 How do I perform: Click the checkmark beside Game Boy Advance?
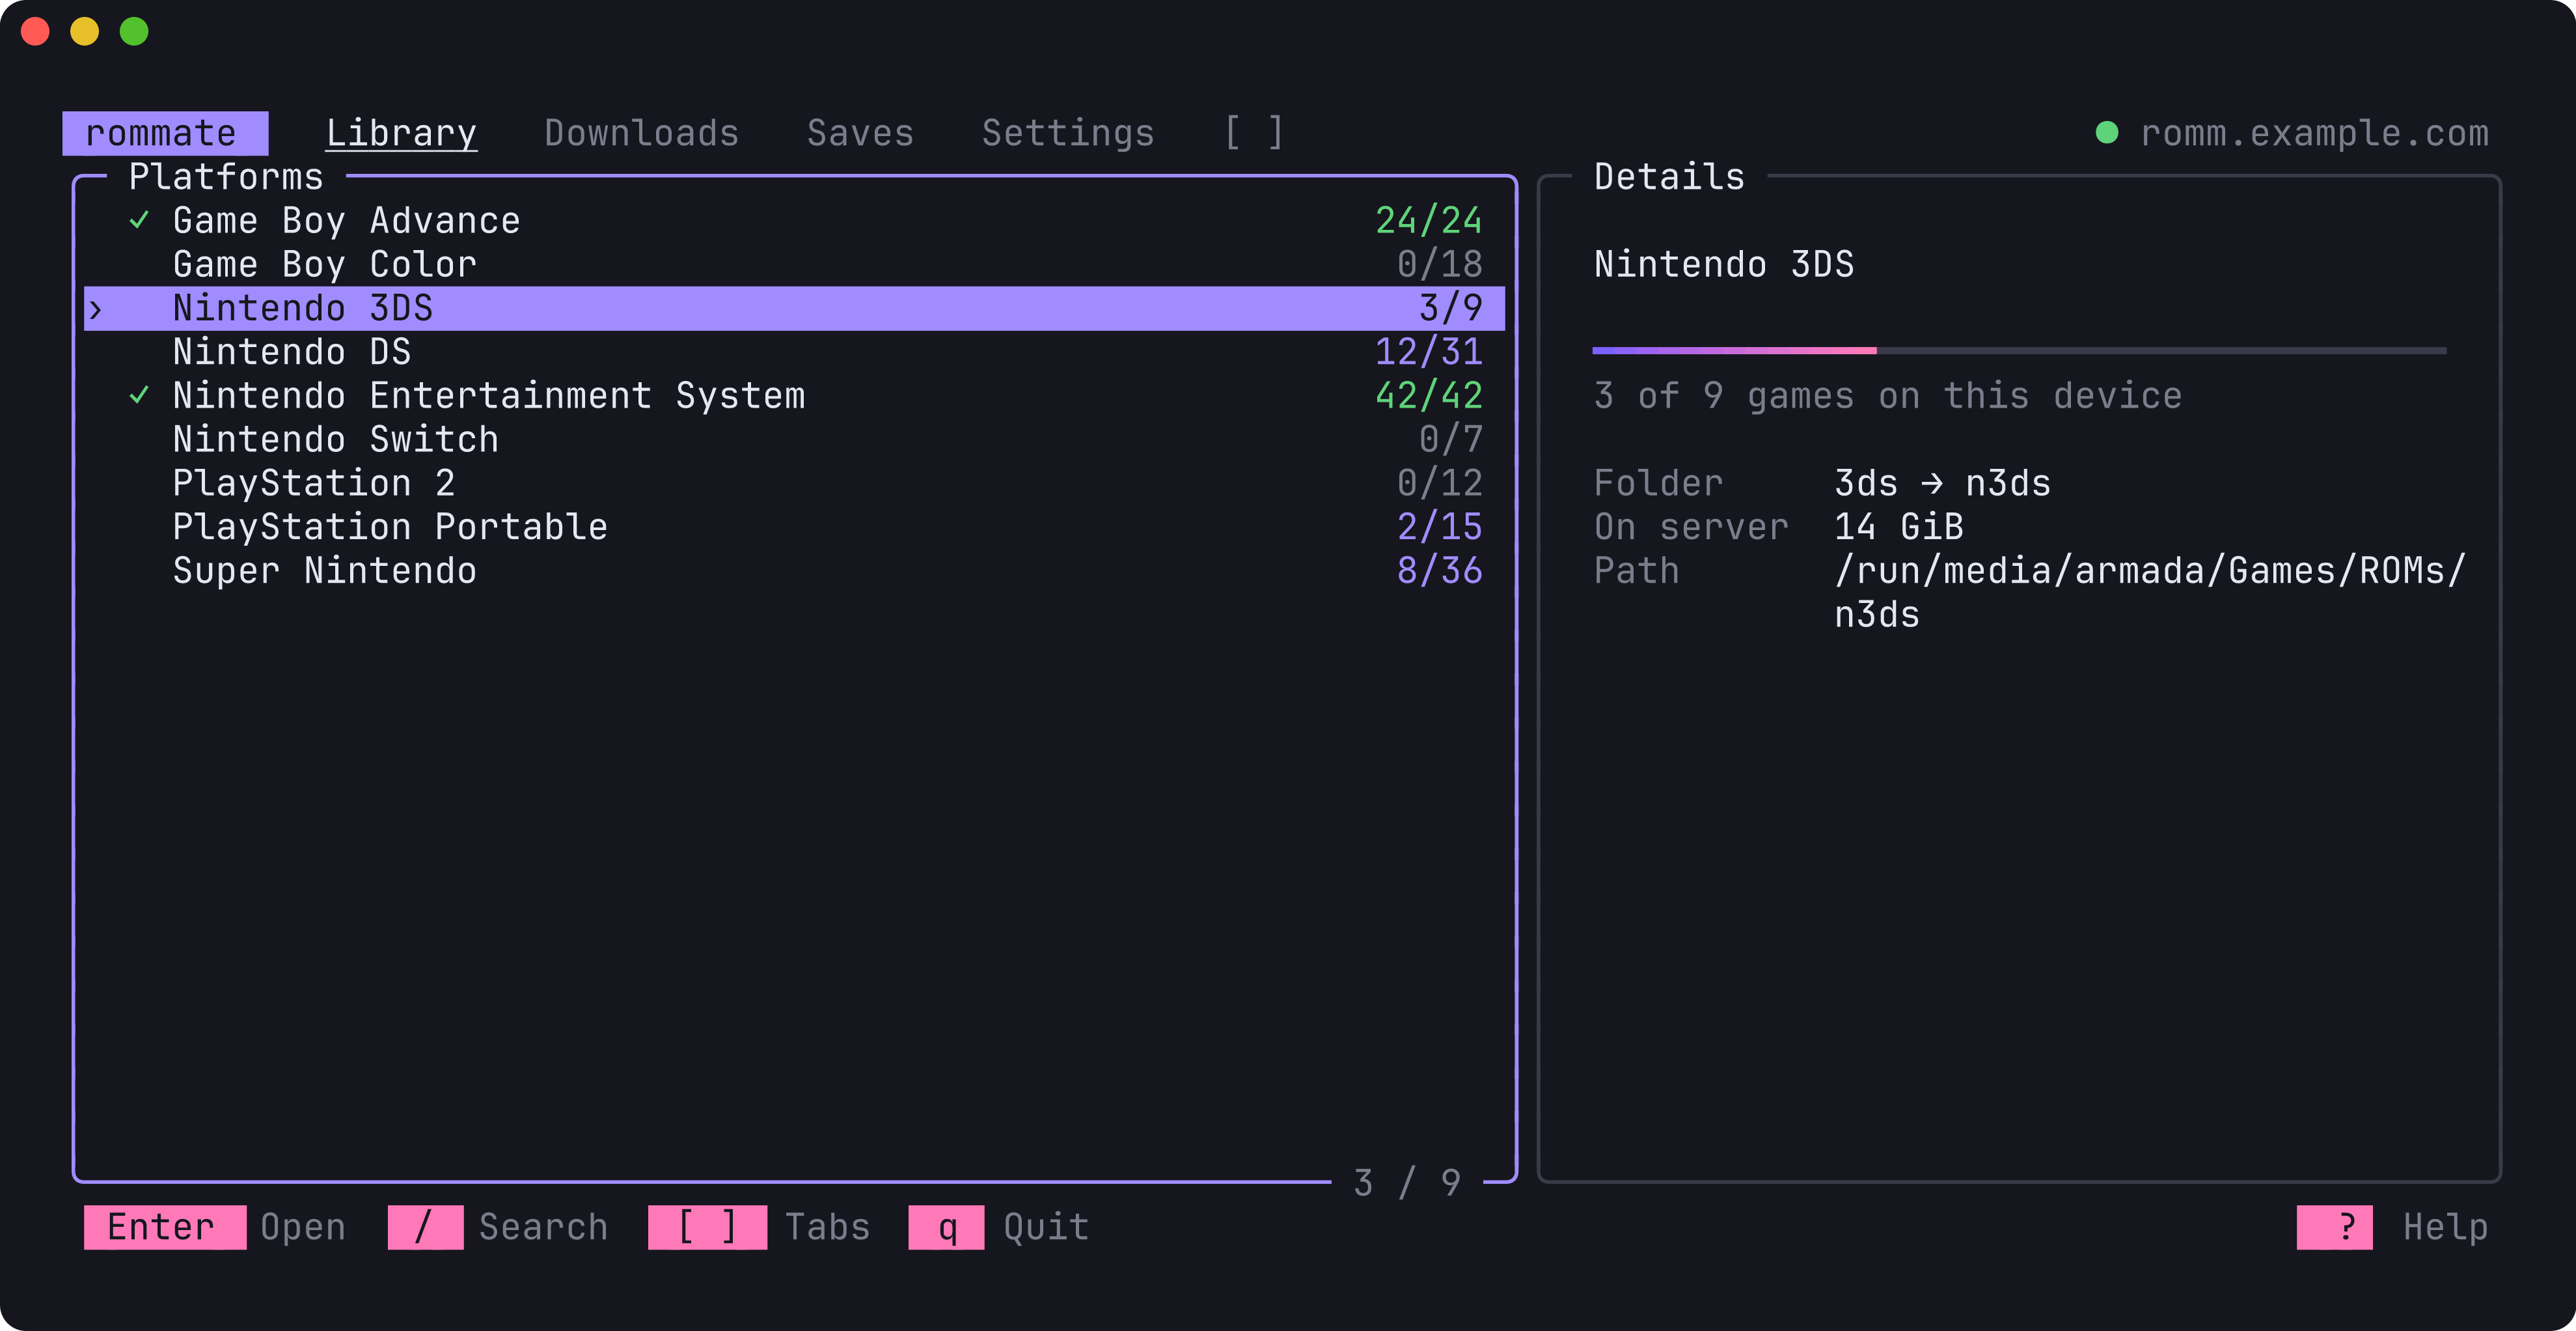point(139,220)
